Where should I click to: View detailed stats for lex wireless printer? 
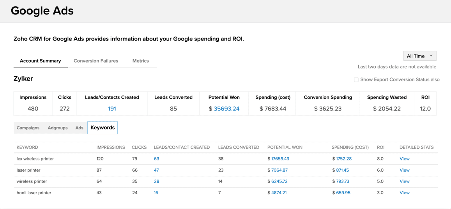pos(404,159)
